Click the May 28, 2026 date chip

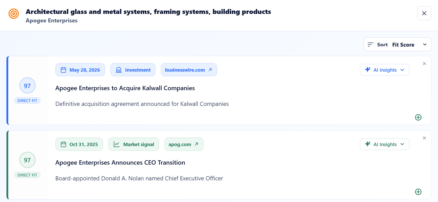click(x=80, y=70)
